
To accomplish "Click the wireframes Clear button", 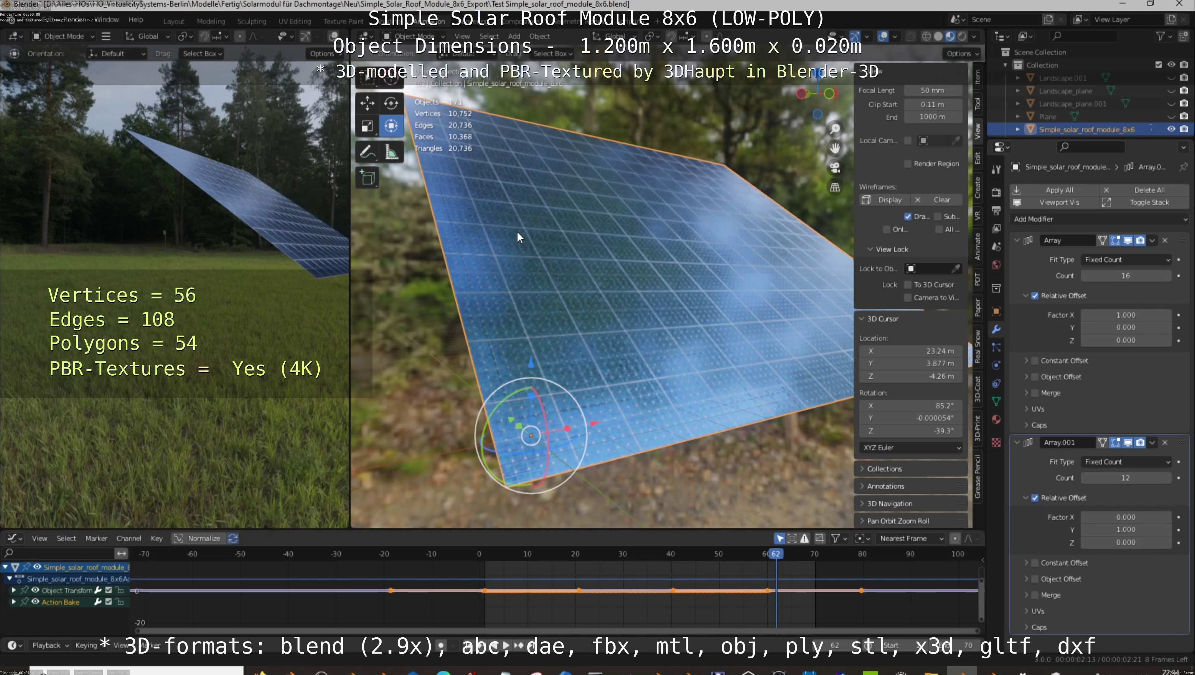I will point(936,200).
